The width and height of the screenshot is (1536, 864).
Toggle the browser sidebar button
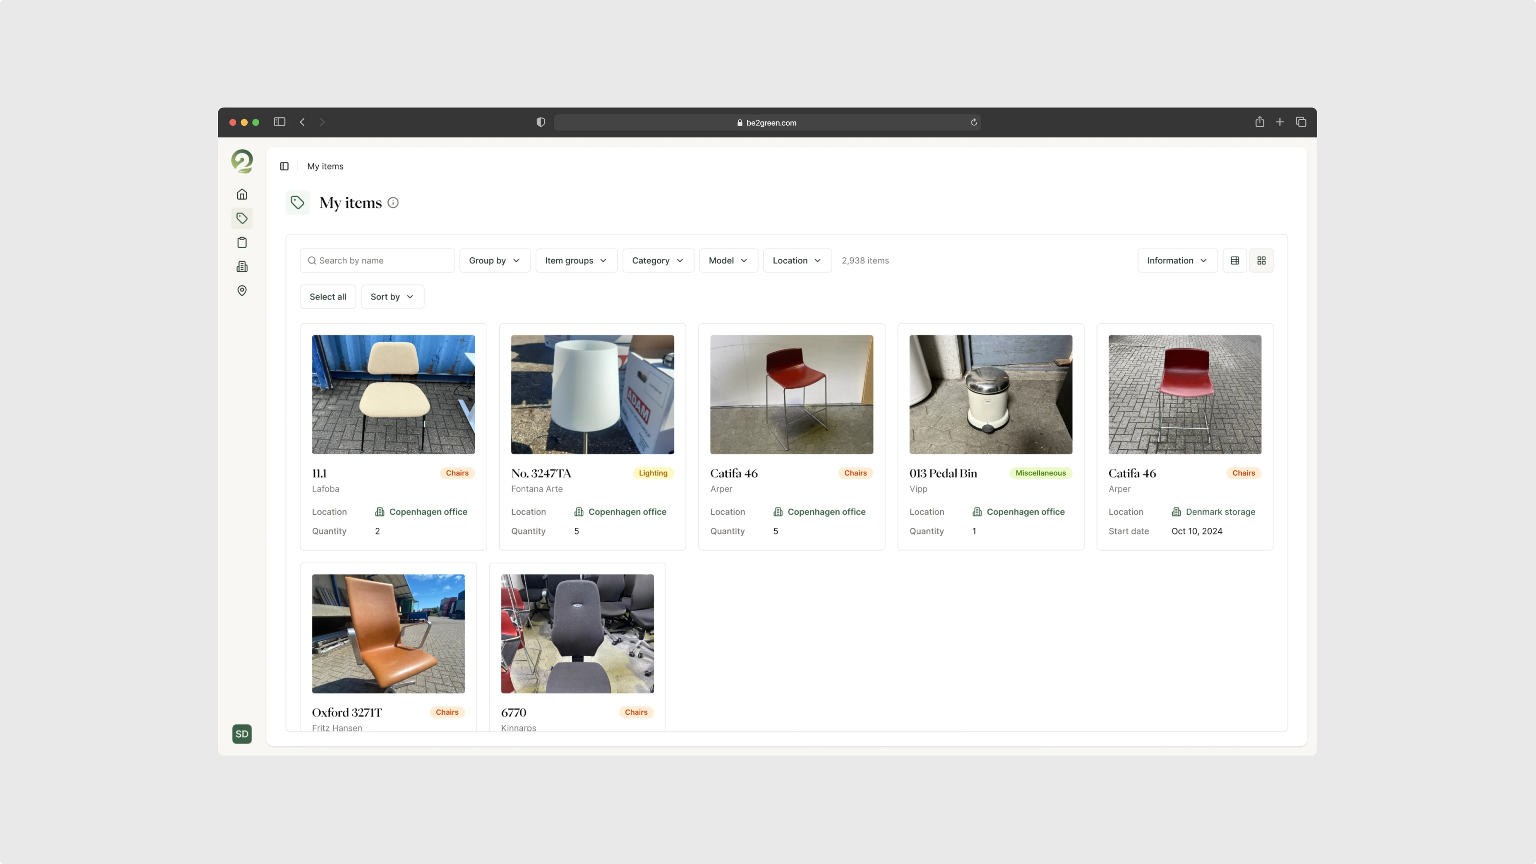[279, 122]
